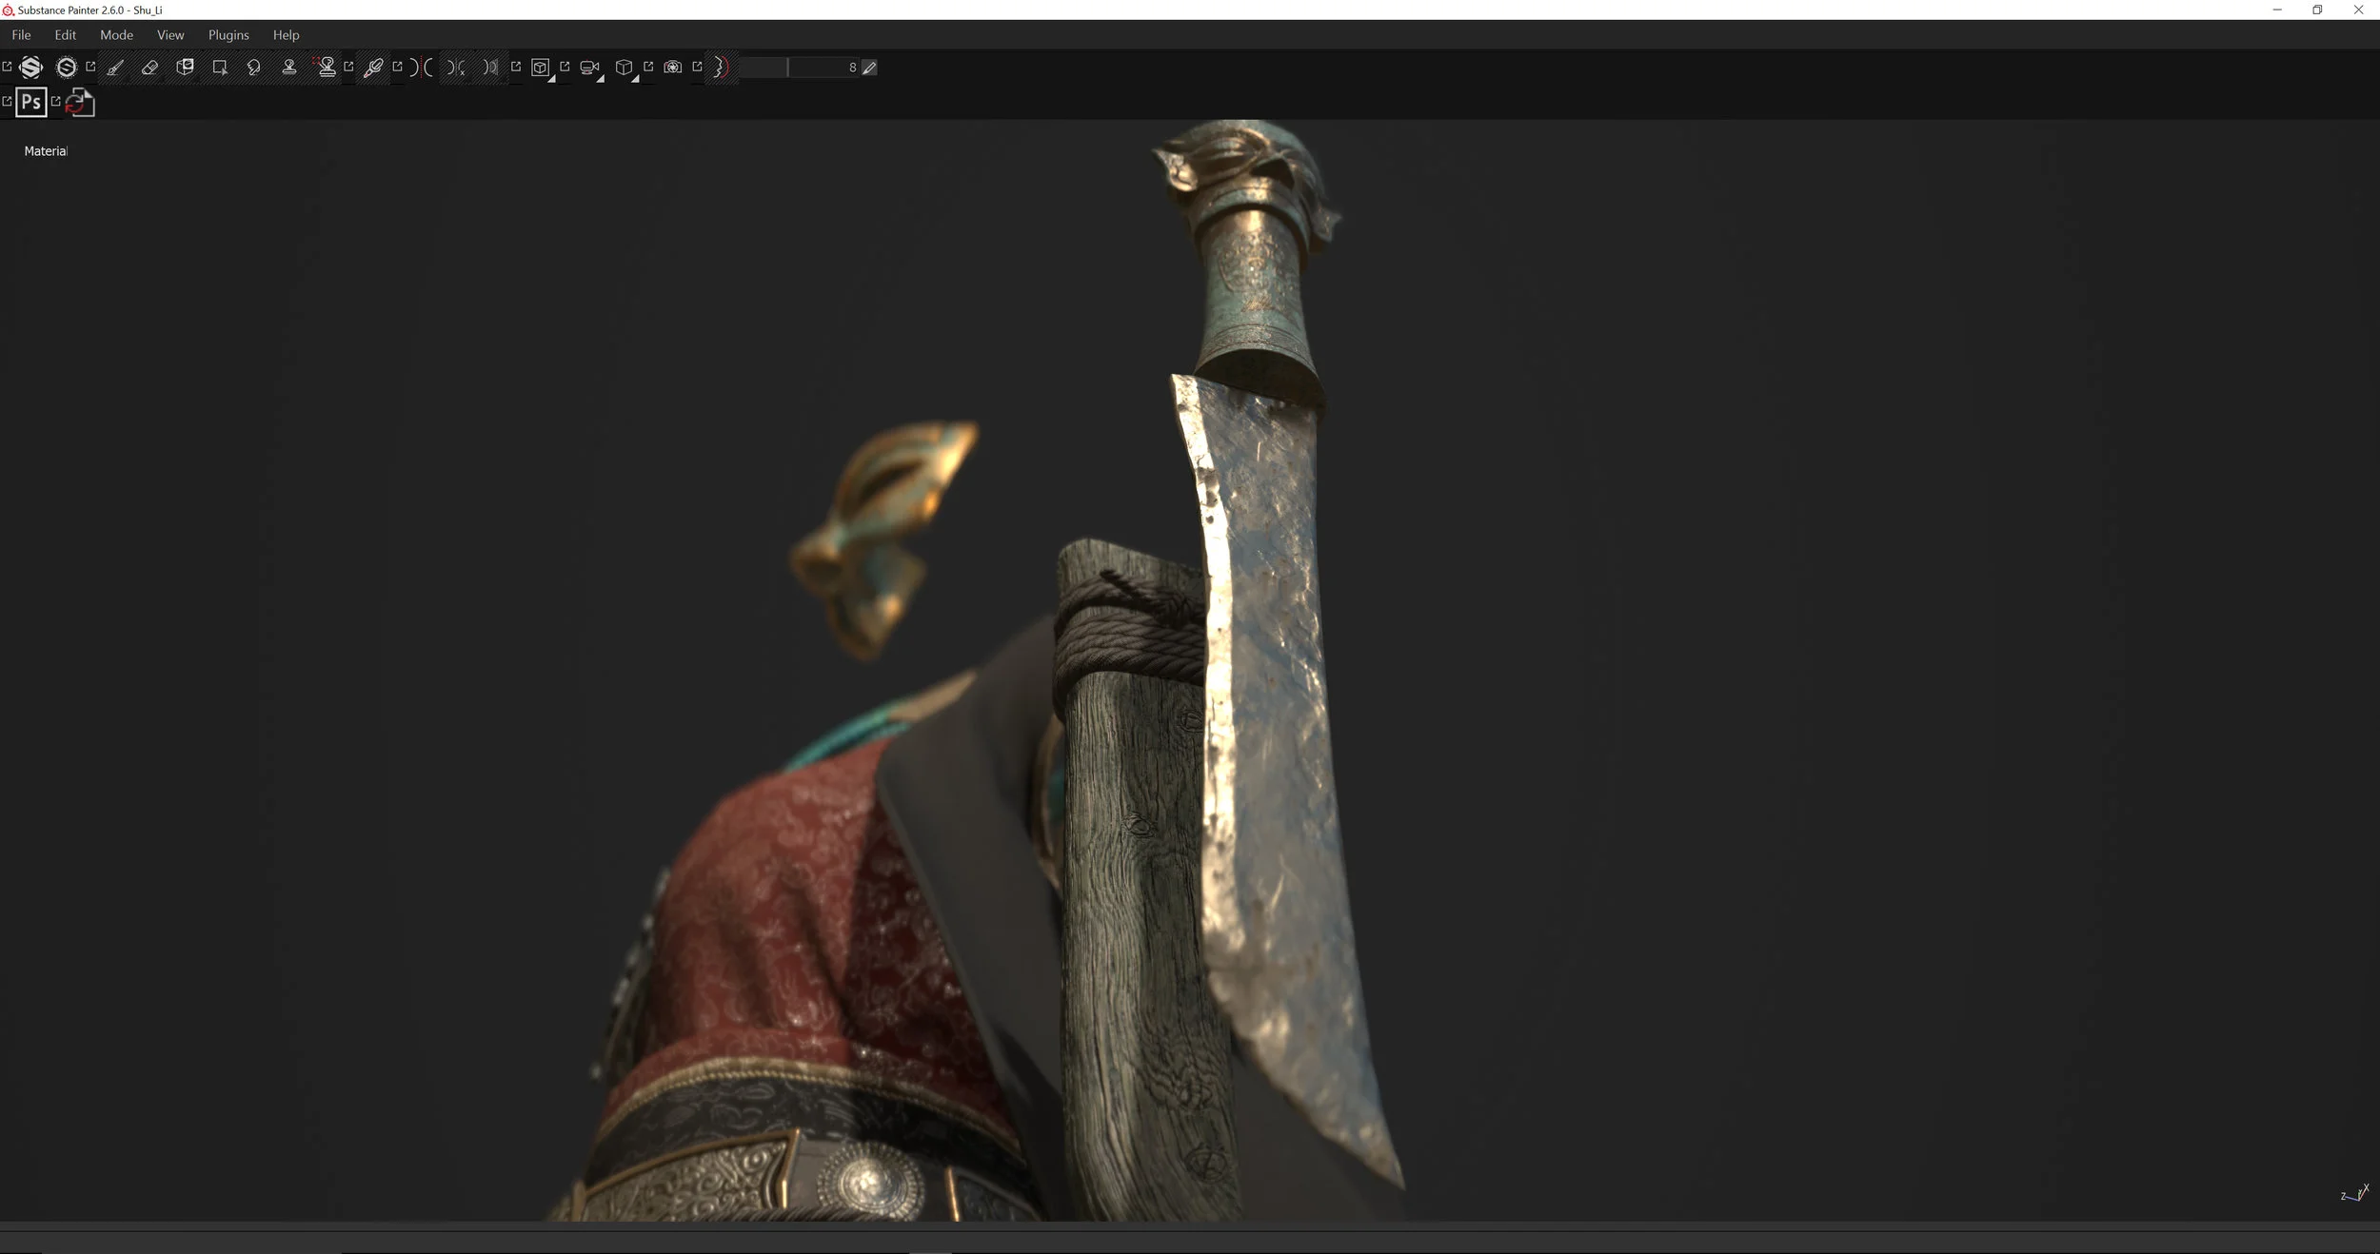Toggle the Iray camera render mode
Image resolution: width=2380 pixels, height=1254 pixels.
[x=673, y=68]
